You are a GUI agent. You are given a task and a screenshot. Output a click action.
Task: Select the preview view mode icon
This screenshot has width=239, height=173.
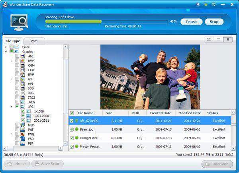[x=228, y=39]
